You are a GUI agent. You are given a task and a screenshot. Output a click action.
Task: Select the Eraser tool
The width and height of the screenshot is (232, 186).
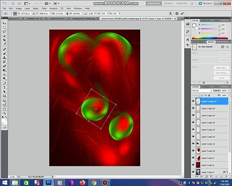point(4,66)
